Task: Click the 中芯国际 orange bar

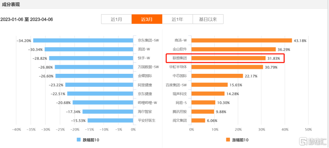Action: coord(217,76)
